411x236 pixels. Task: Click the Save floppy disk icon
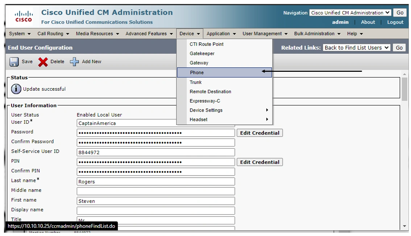pyautogui.click(x=14, y=62)
